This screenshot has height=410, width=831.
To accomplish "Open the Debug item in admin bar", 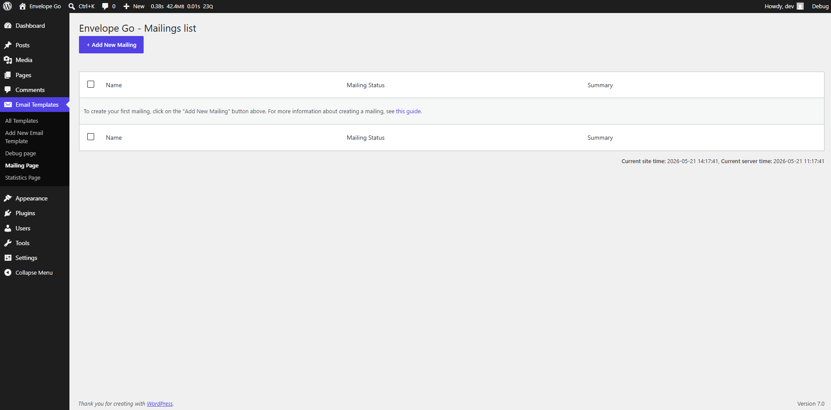I will 820,6.
